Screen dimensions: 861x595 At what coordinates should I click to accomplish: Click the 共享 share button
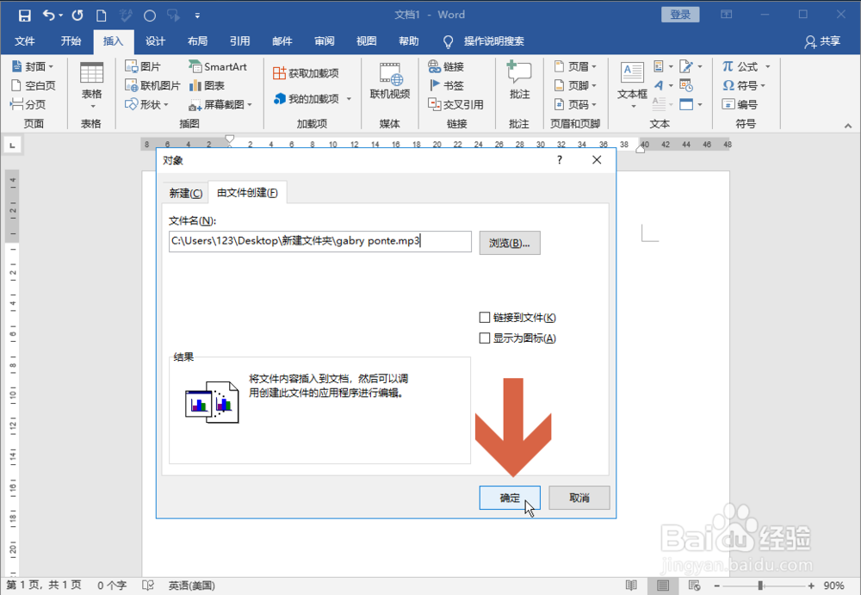[822, 41]
